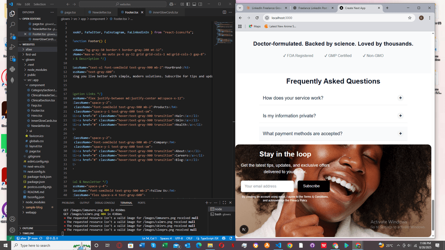
Task: Maximize the terminal panel size
Action: pos(224,203)
